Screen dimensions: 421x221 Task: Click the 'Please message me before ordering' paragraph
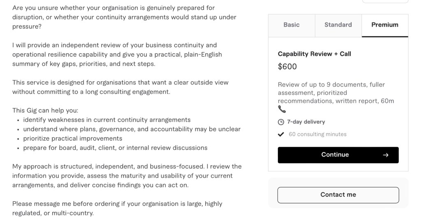[x=117, y=208]
